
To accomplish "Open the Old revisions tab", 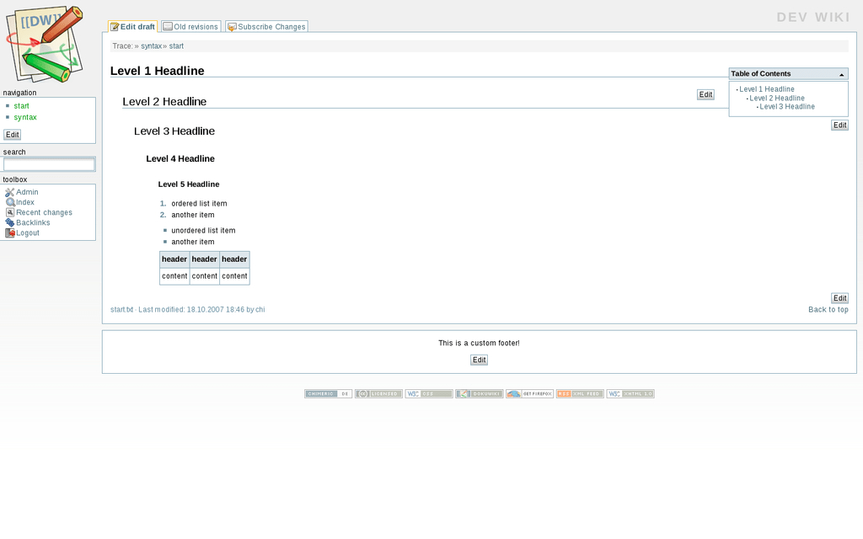I will 191,26.
